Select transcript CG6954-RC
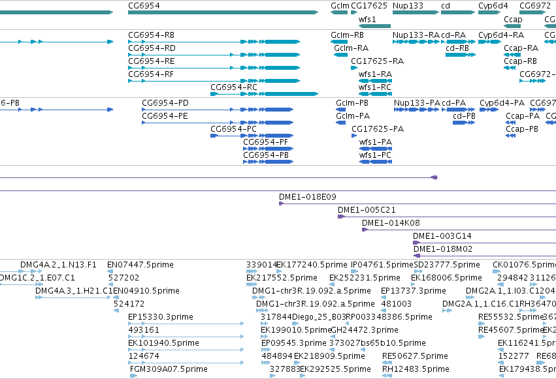The image size is (556, 379). pos(264,94)
